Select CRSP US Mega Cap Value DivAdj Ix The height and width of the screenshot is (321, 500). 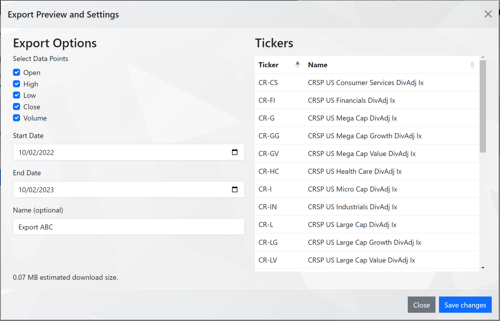click(362, 153)
